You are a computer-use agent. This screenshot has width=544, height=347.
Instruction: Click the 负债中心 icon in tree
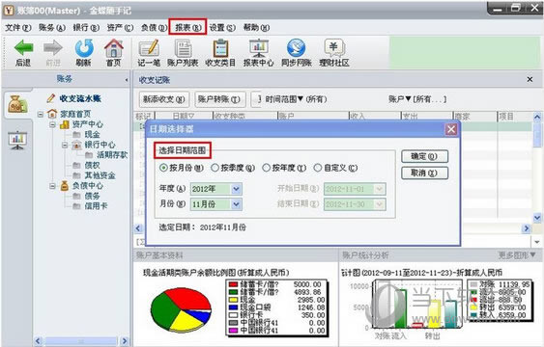click(65, 186)
